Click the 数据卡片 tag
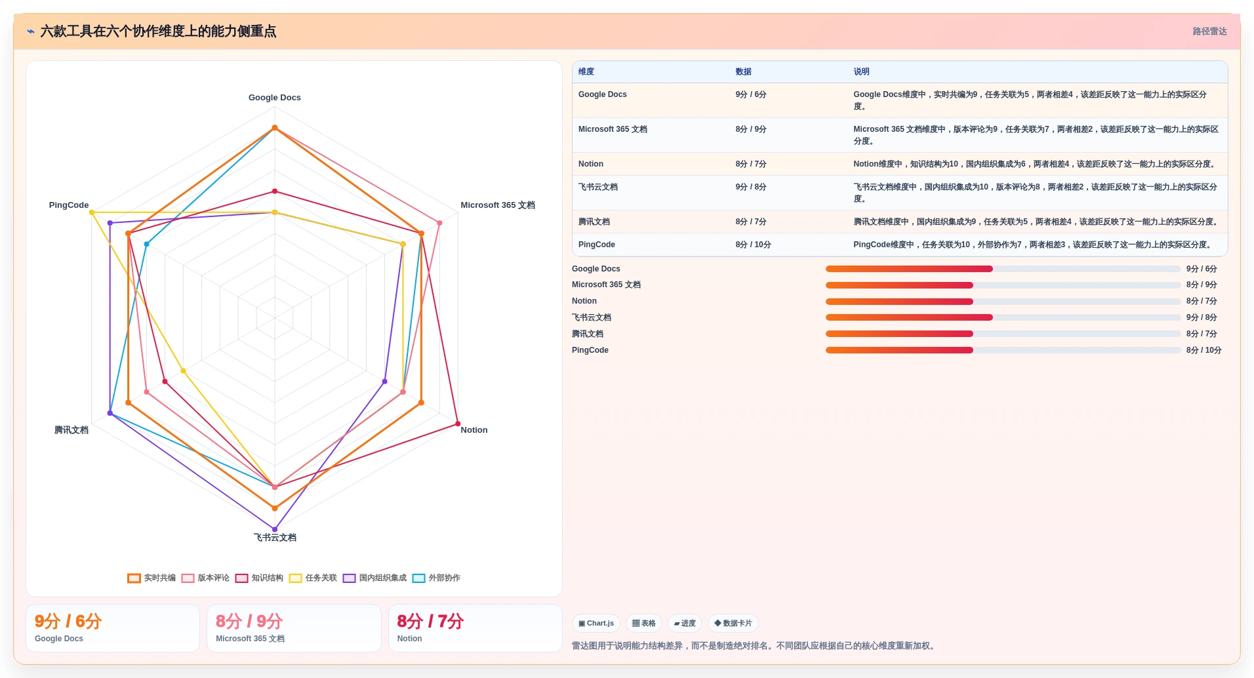Screen dimensions: 1254x678 (733, 623)
